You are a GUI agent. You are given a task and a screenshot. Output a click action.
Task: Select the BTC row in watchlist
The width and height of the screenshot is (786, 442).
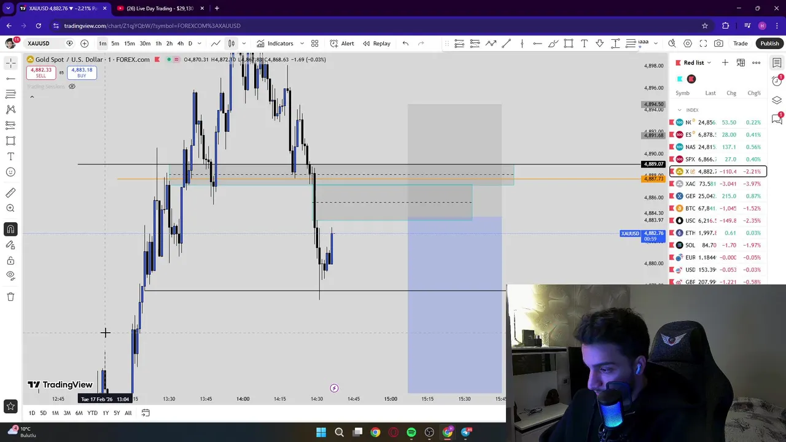(718, 208)
